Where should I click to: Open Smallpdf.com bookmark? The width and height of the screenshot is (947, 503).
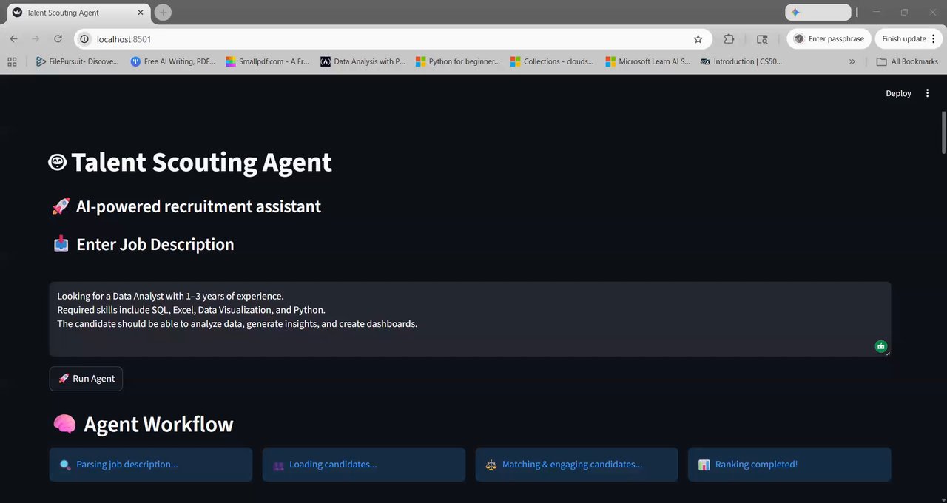268,61
